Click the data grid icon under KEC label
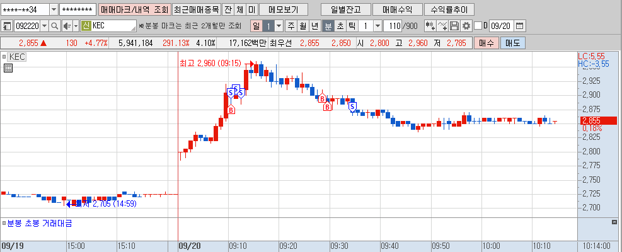The image size is (622, 252). 8,68
